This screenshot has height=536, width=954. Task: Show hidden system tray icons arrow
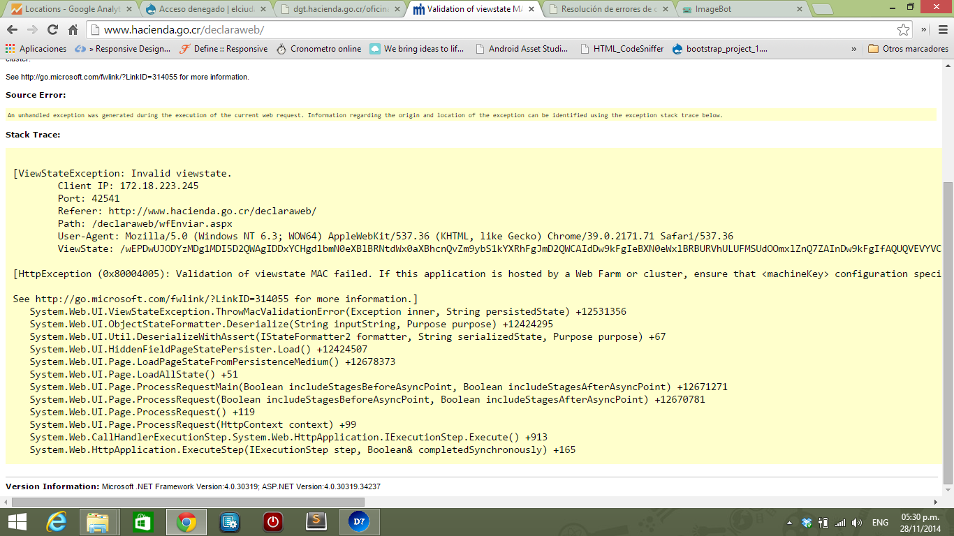tap(790, 523)
